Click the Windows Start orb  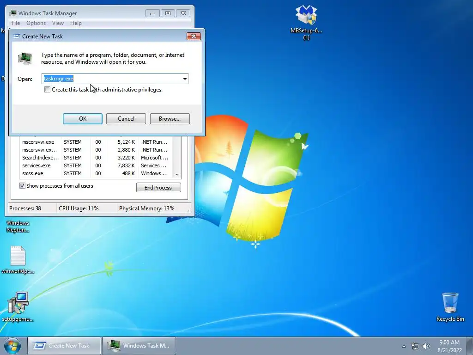[x=12, y=346]
